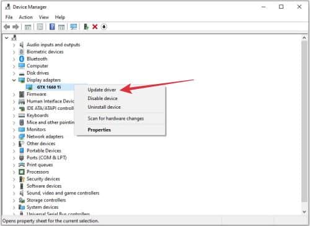Click the scrollbar down arrow
Image resolution: width=310 pixels, height=226 pixels.
click(304, 212)
